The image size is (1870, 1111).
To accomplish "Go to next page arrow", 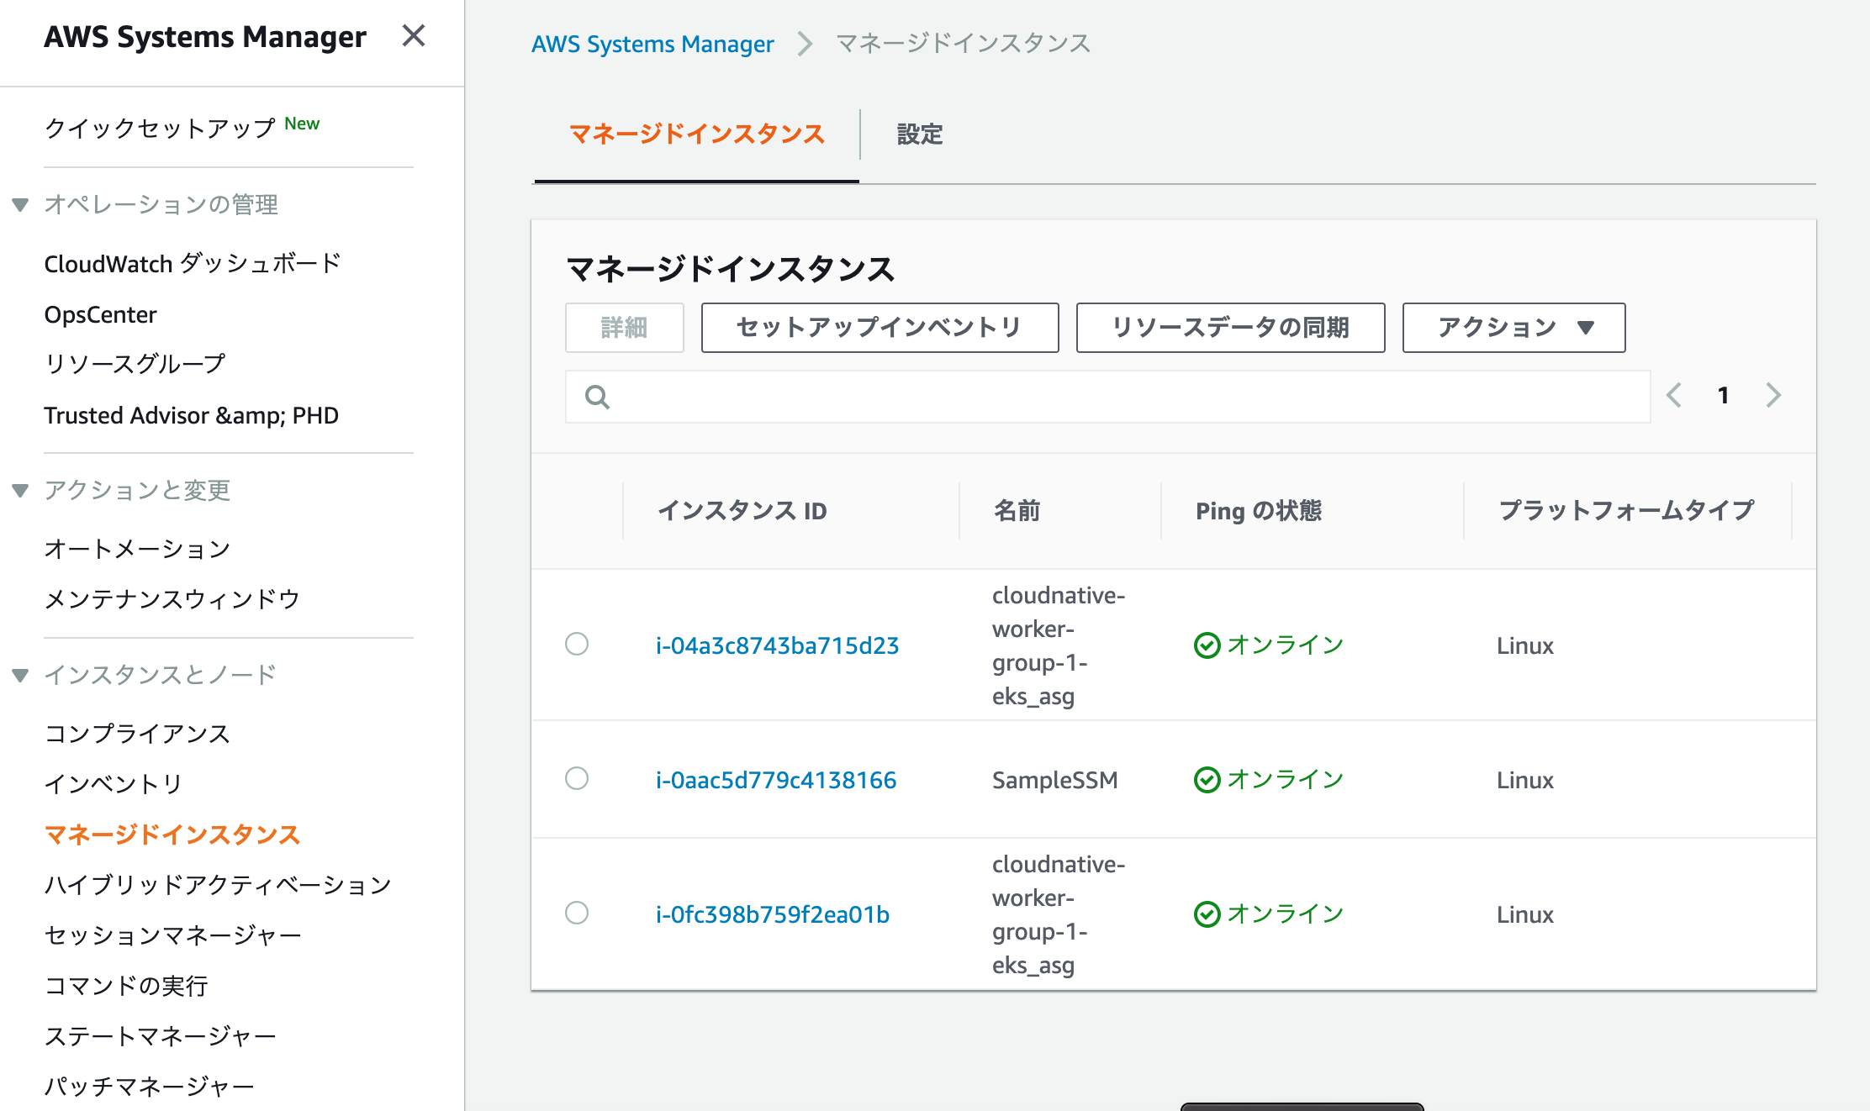I will point(1773,395).
